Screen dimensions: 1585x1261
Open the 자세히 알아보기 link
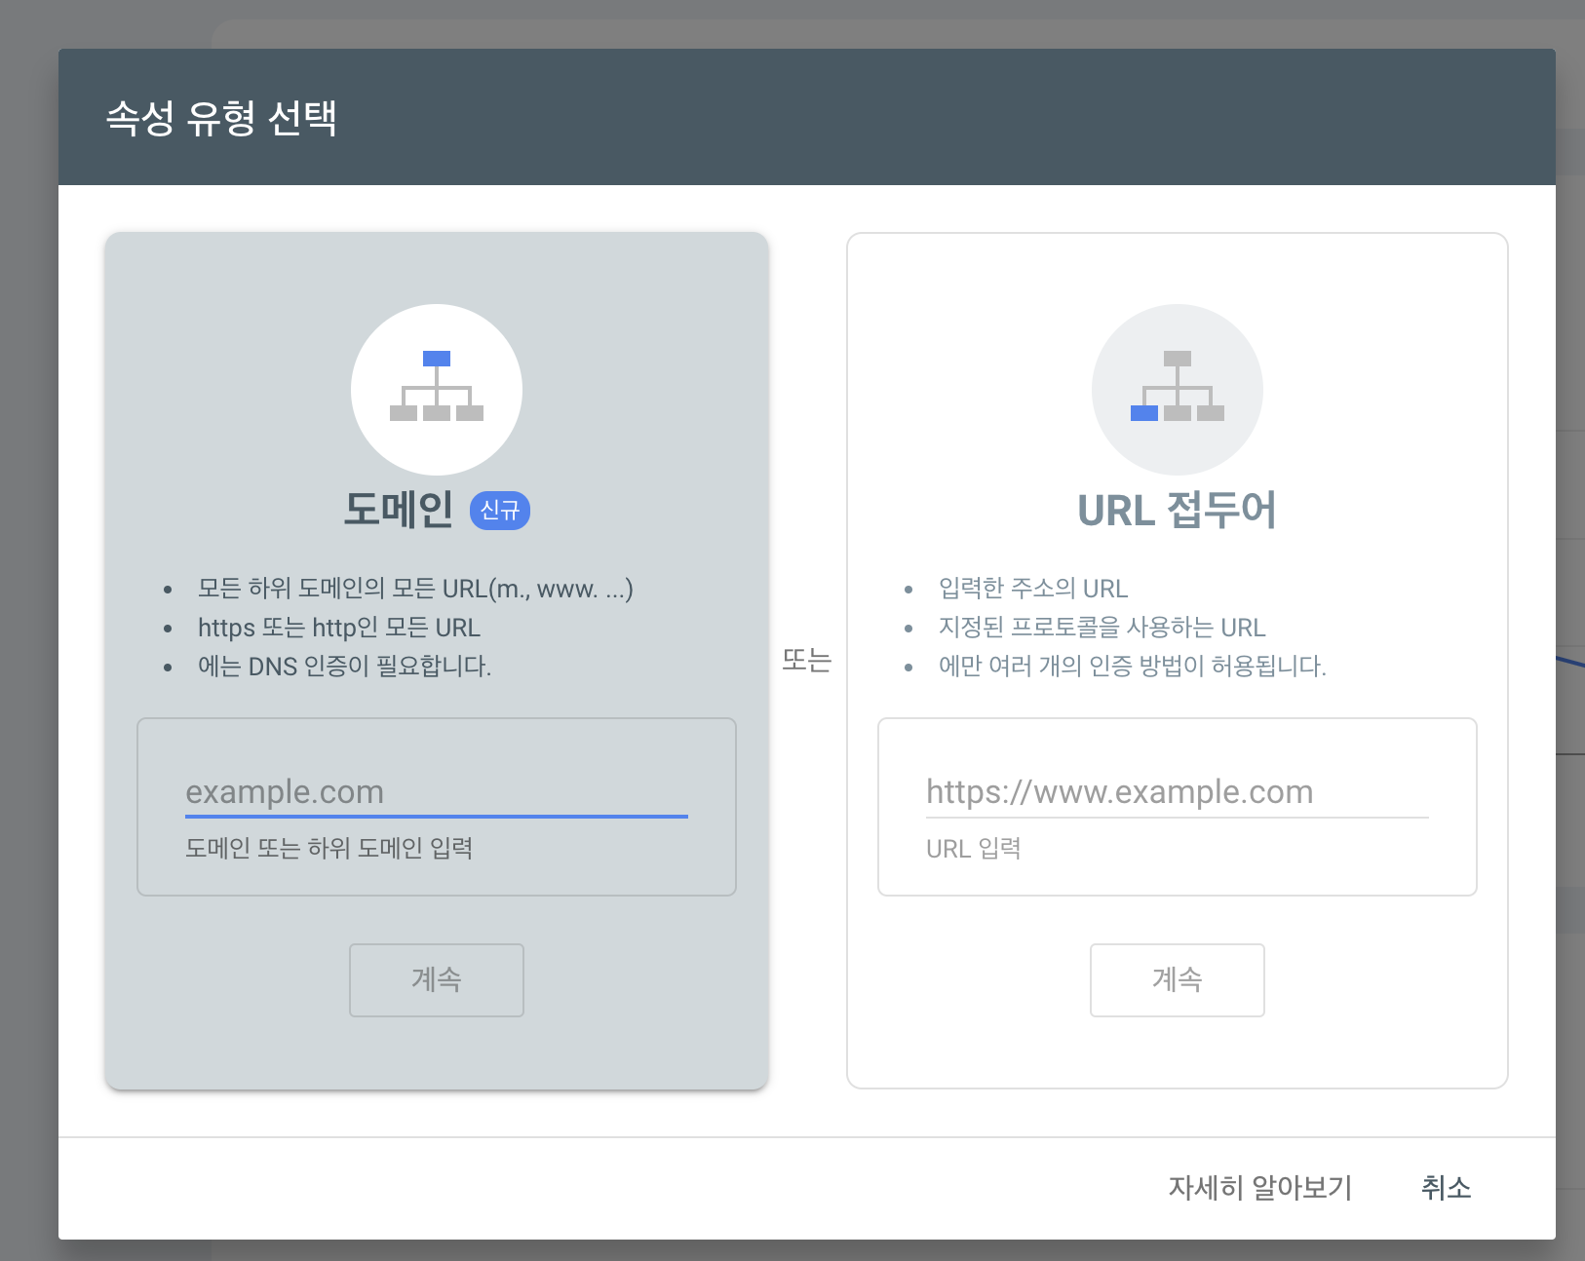tap(1259, 1188)
